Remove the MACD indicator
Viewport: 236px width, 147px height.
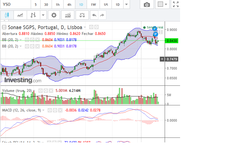[x=60, y=110]
